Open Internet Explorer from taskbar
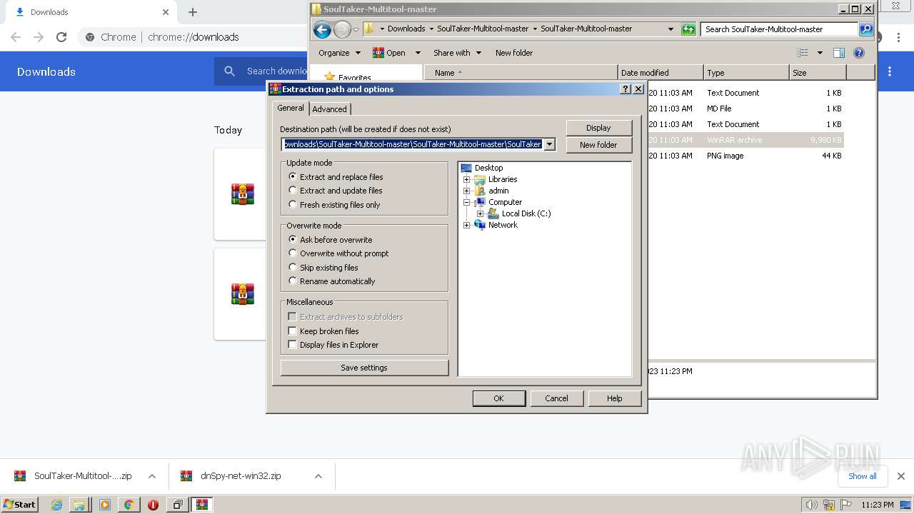 [56, 505]
